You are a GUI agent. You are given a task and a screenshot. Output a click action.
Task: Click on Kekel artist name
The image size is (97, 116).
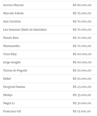pos(7,79)
